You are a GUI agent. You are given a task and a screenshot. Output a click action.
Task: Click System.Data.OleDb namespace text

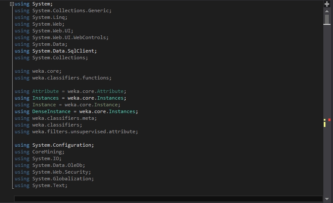(58, 165)
